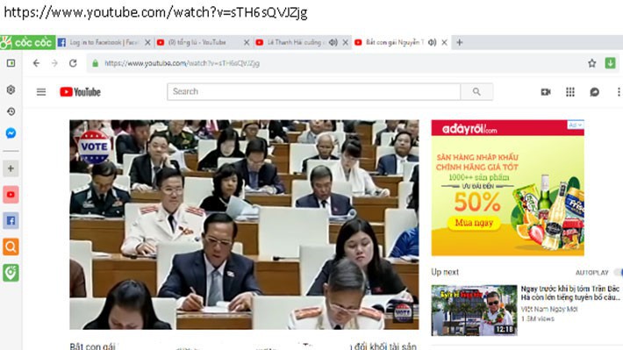Mute audio on the Lê Thanh Hải tab
This screenshot has height=350, width=623.
click(333, 42)
